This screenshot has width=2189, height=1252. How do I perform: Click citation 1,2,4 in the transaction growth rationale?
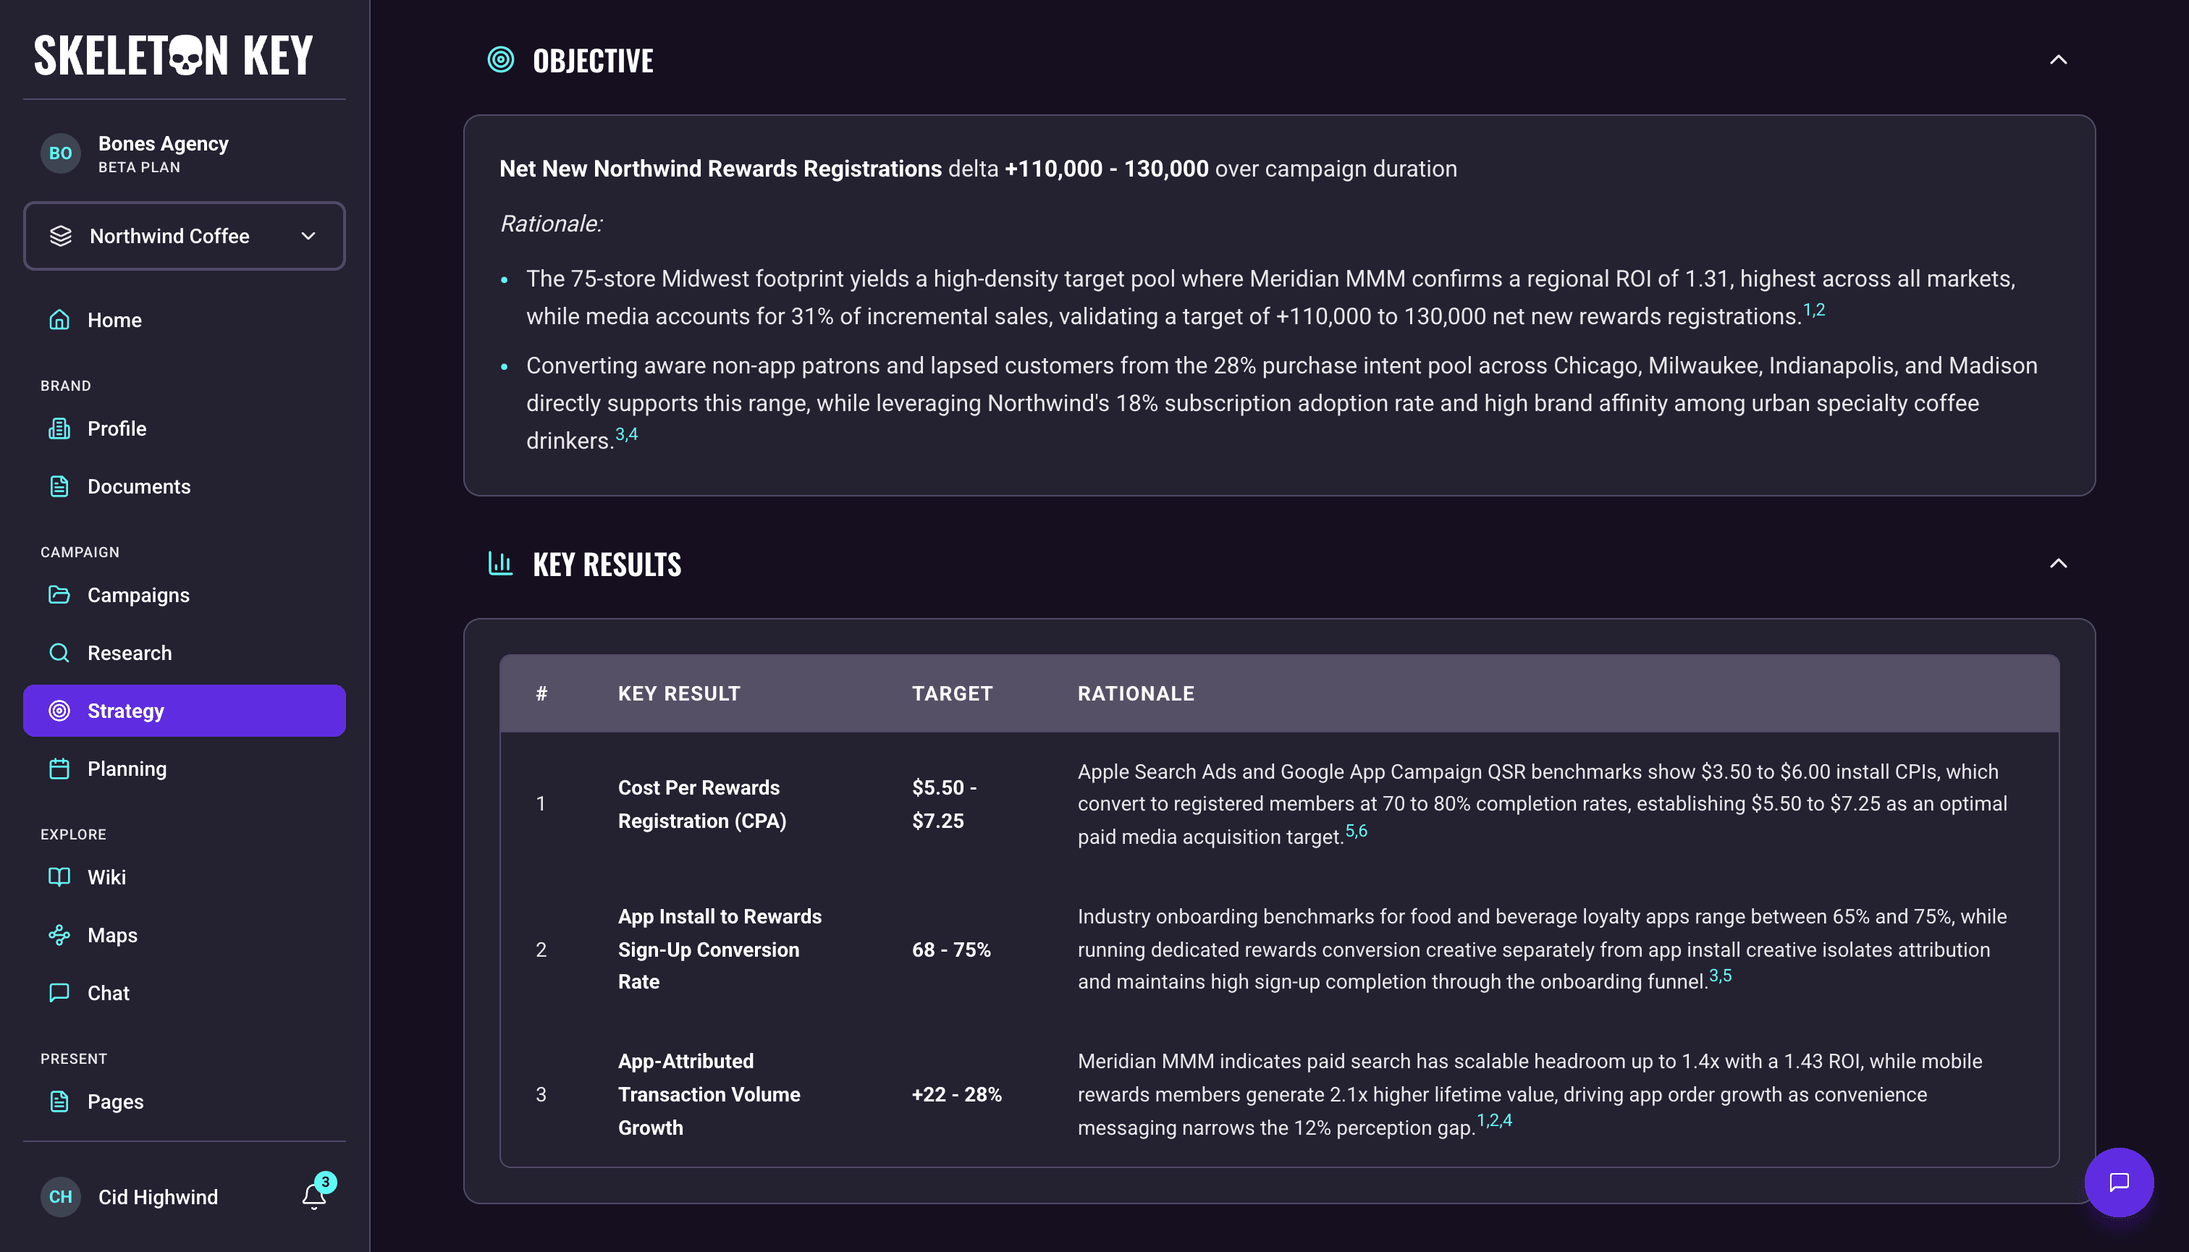1494,1120
